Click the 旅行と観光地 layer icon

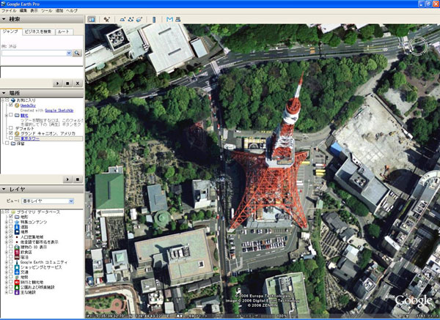point(17,282)
